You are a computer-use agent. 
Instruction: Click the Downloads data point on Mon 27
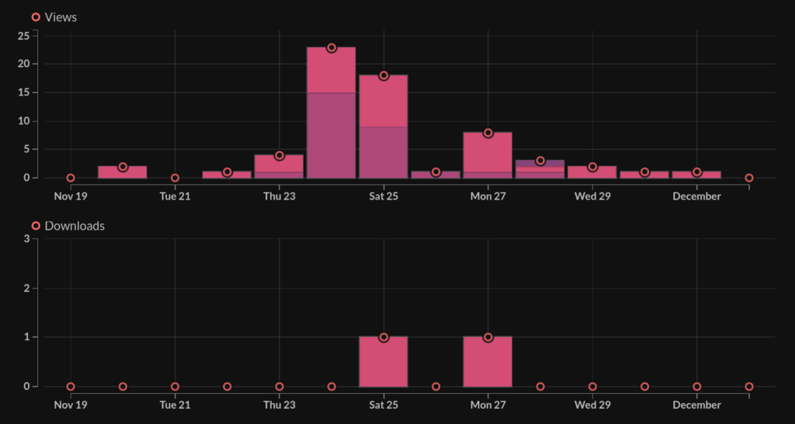tap(488, 337)
